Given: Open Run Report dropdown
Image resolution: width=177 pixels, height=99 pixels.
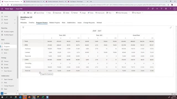Looking at the screenshot, I should tap(137, 13).
